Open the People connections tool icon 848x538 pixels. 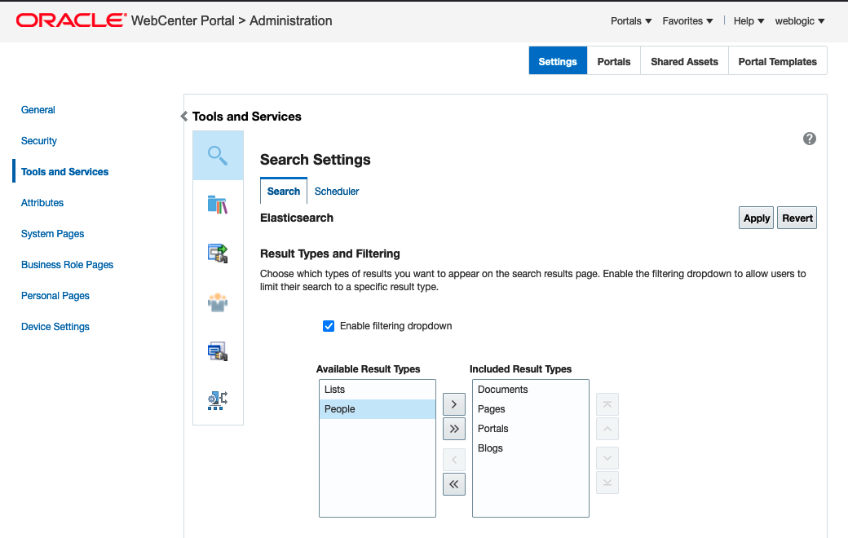click(x=218, y=302)
